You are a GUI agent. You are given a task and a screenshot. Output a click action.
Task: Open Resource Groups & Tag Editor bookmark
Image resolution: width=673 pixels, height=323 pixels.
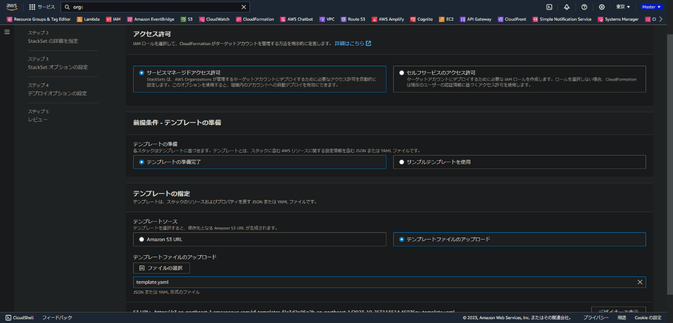tap(38, 19)
